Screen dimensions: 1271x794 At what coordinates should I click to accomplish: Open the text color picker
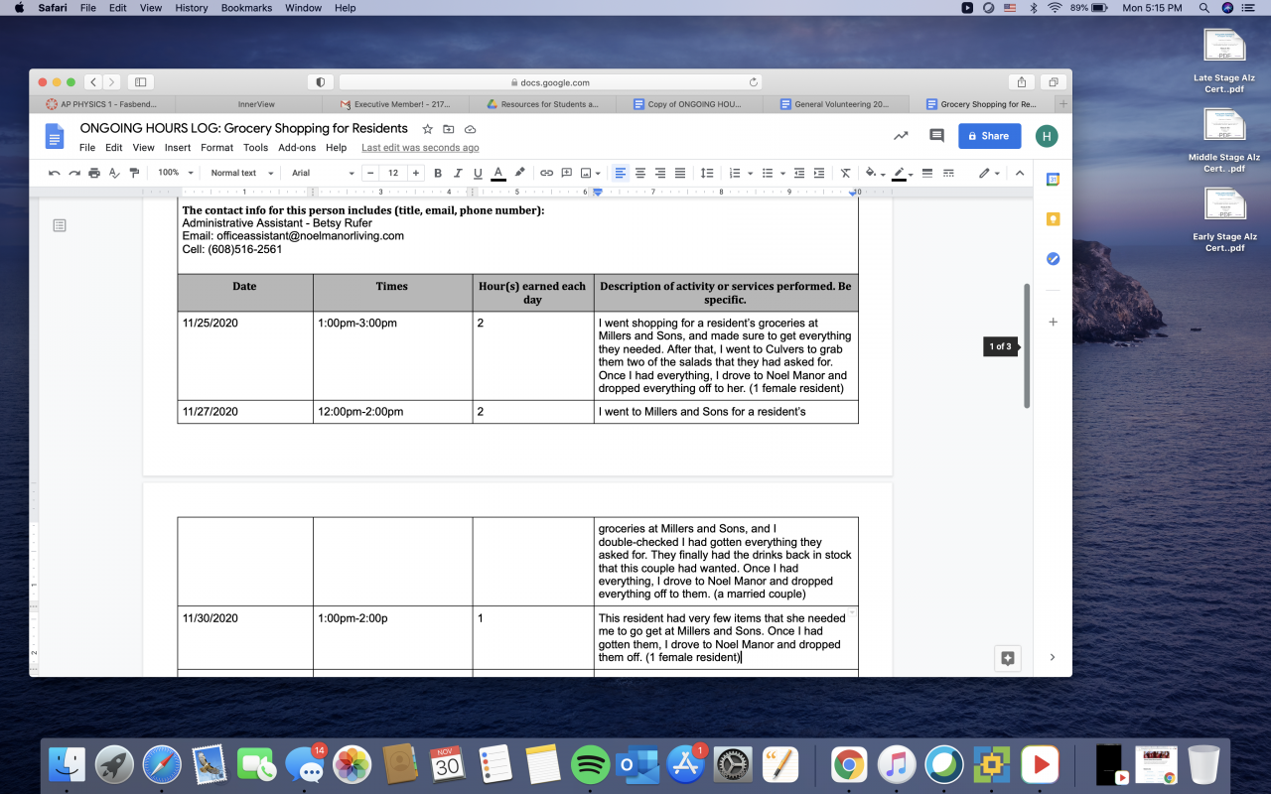(x=498, y=173)
